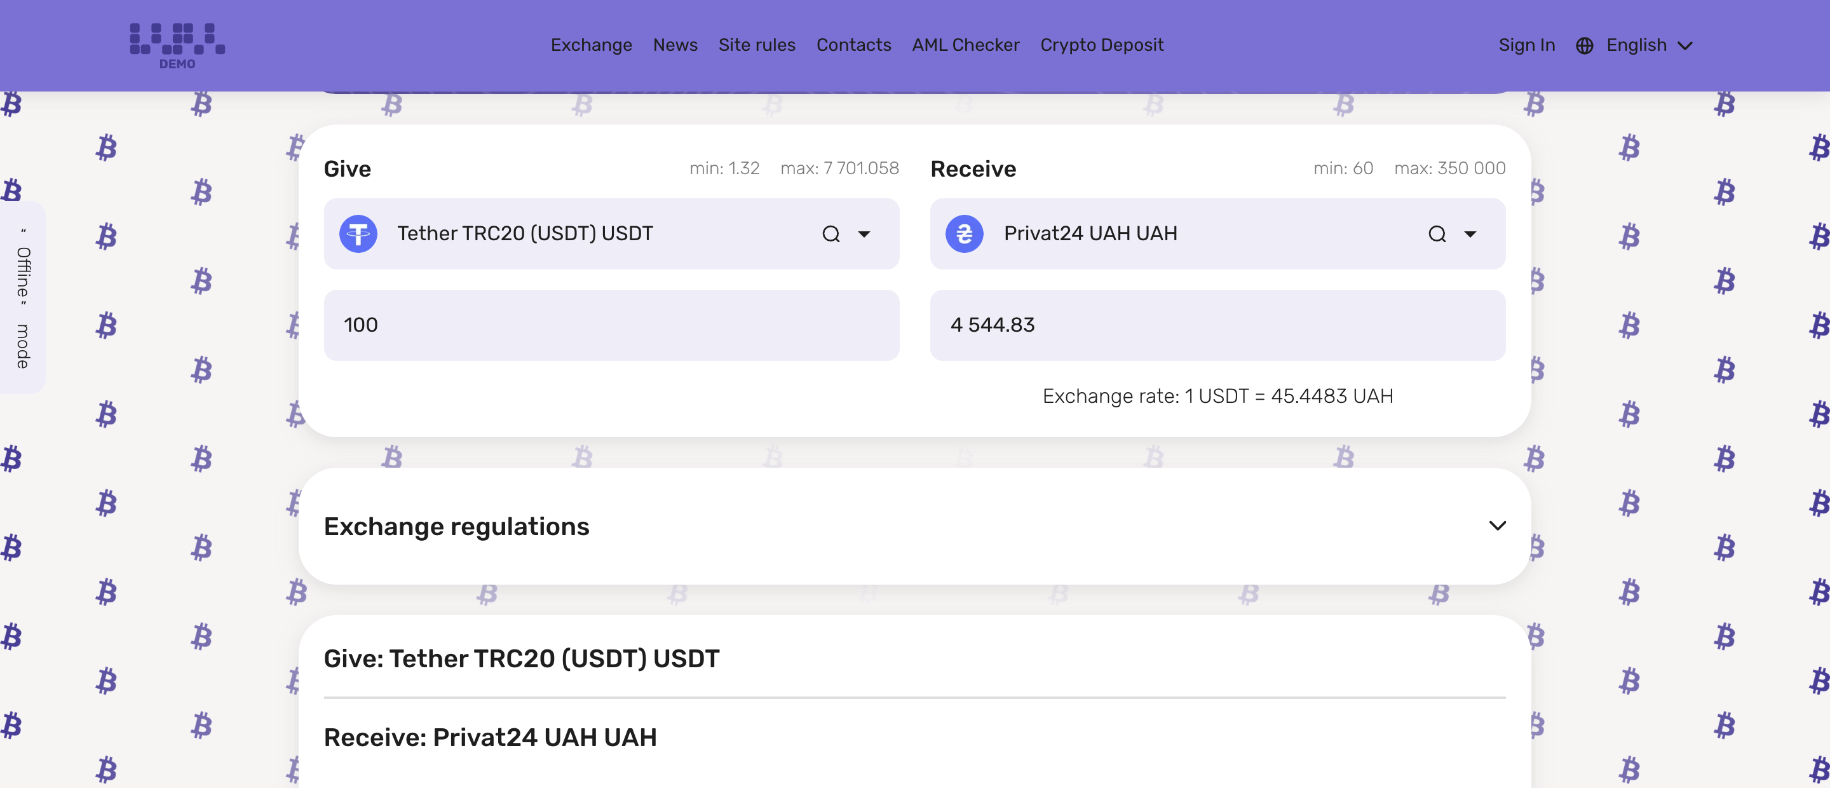Click the Tether USDT coin icon
Image resolution: width=1830 pixels, height=788 pixels.
tap(358, 234)
